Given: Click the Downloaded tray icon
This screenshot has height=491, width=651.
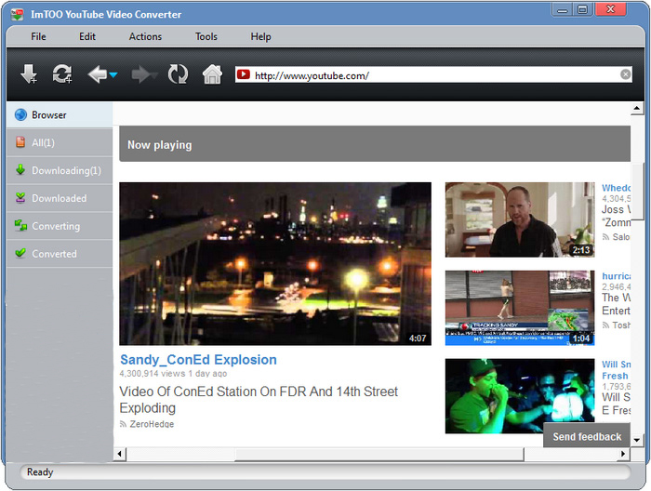Looking at the screenshot, I should coord(20,197).
